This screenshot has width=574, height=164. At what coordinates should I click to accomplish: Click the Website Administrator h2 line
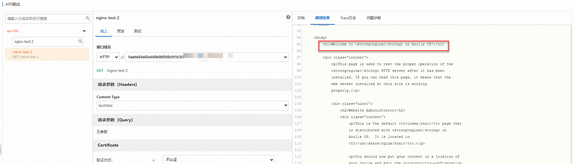(x=372, y=111)
